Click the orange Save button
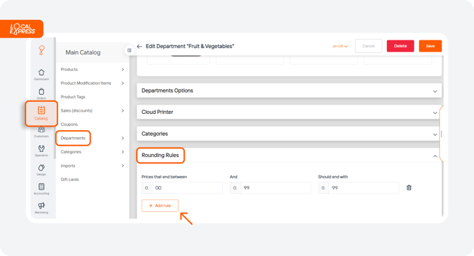The width and height of the screenshot is (474, 256). click(x=430, y=46)
